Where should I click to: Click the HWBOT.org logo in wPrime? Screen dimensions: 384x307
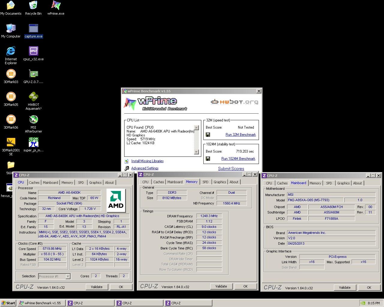tap(234, 102)
